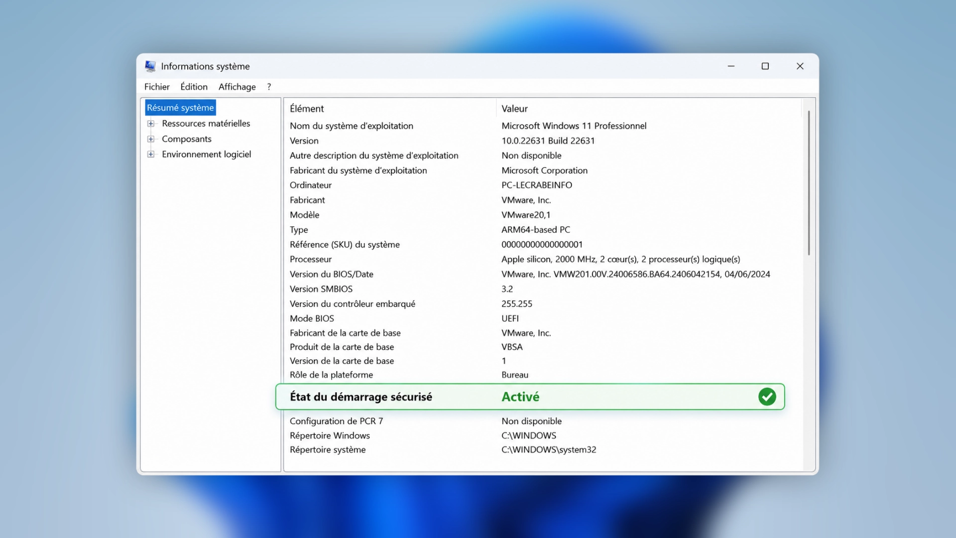Click value PC-LECRABEINFO
This screenshot has width=956, height=538.
(x=537, y=185)
